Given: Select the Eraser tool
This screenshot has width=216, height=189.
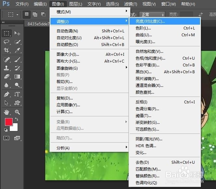Looking at the screenshot, I should (x=7, y=77).
